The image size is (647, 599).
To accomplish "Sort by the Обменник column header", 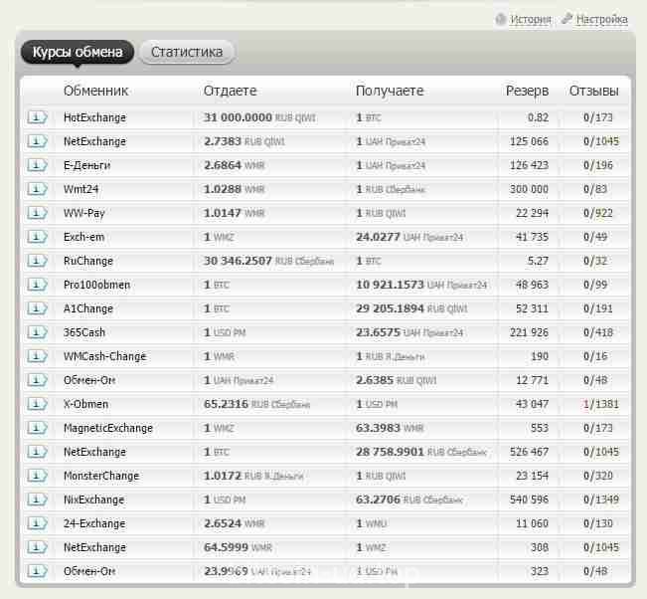I will click(95, 91).
